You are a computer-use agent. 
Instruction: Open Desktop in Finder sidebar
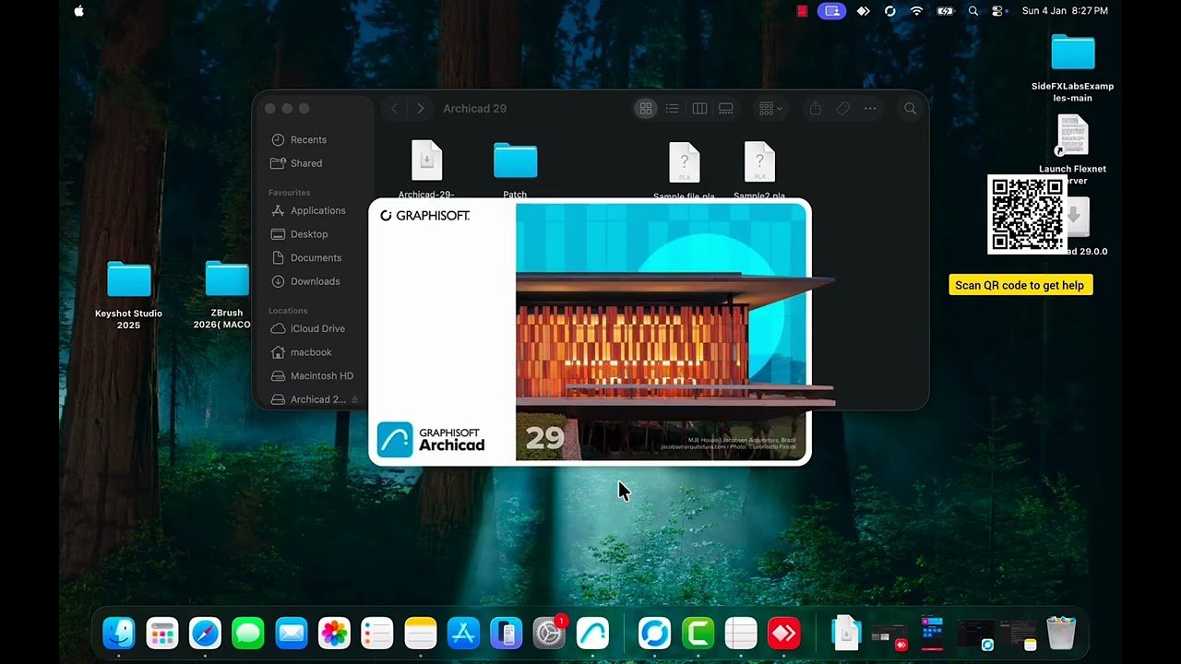coord(309,234)
